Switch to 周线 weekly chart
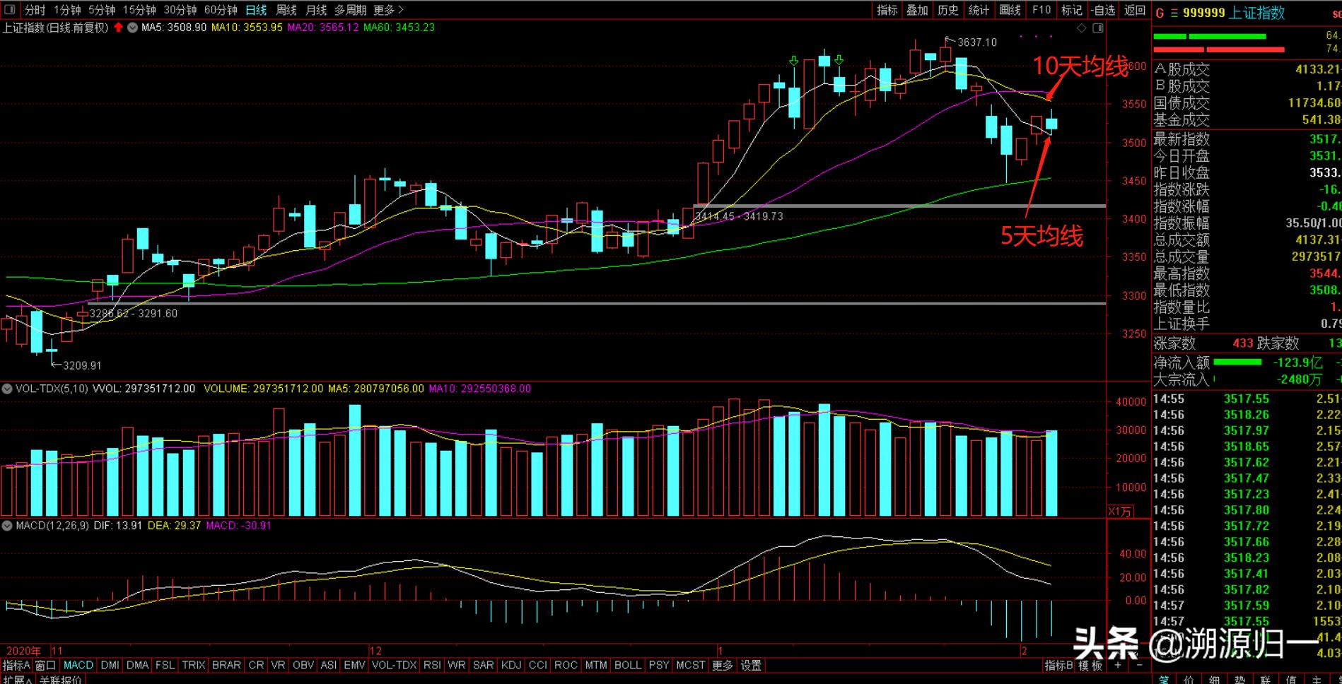Screen dimensions: 1342x684 (286, 10)
